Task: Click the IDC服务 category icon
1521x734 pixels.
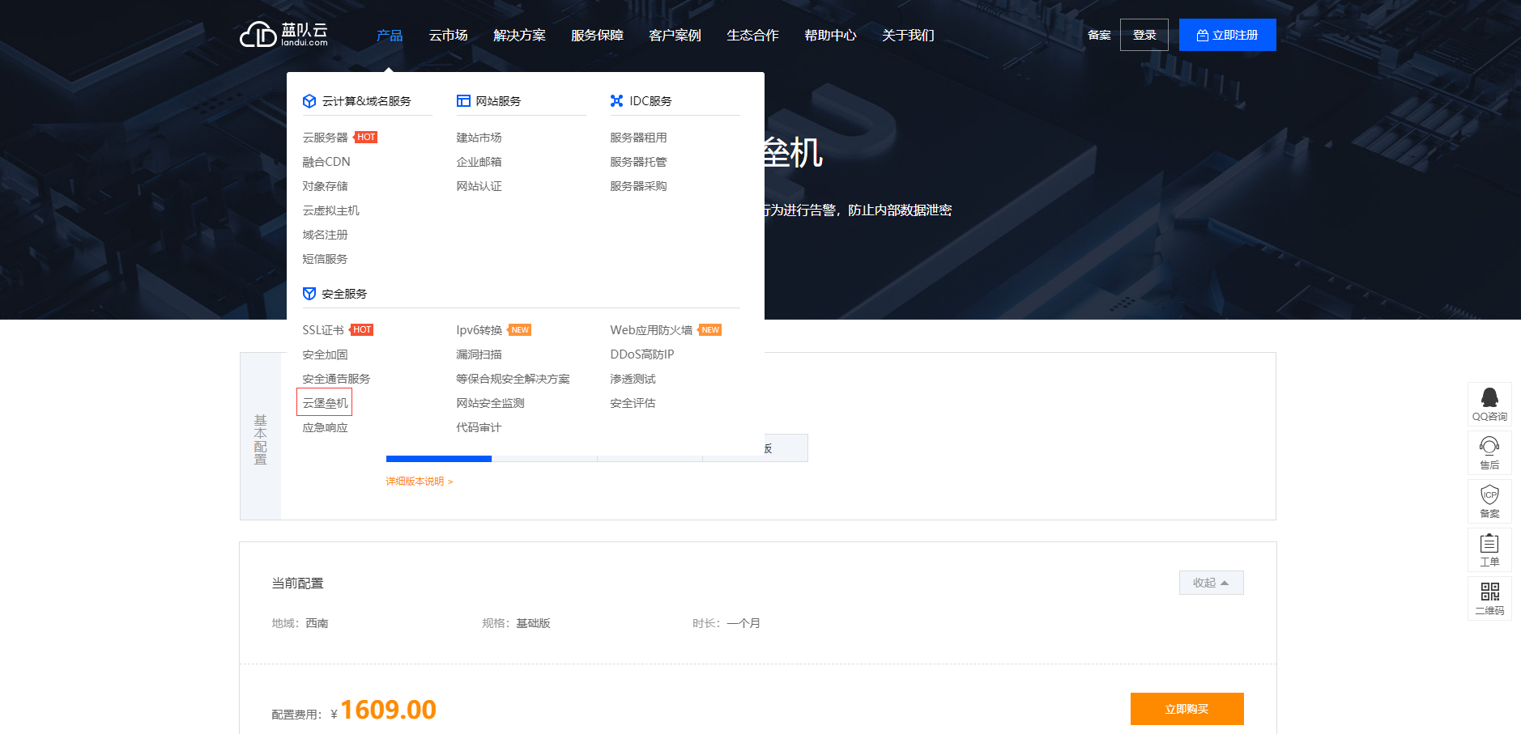Action: [616, 100]
